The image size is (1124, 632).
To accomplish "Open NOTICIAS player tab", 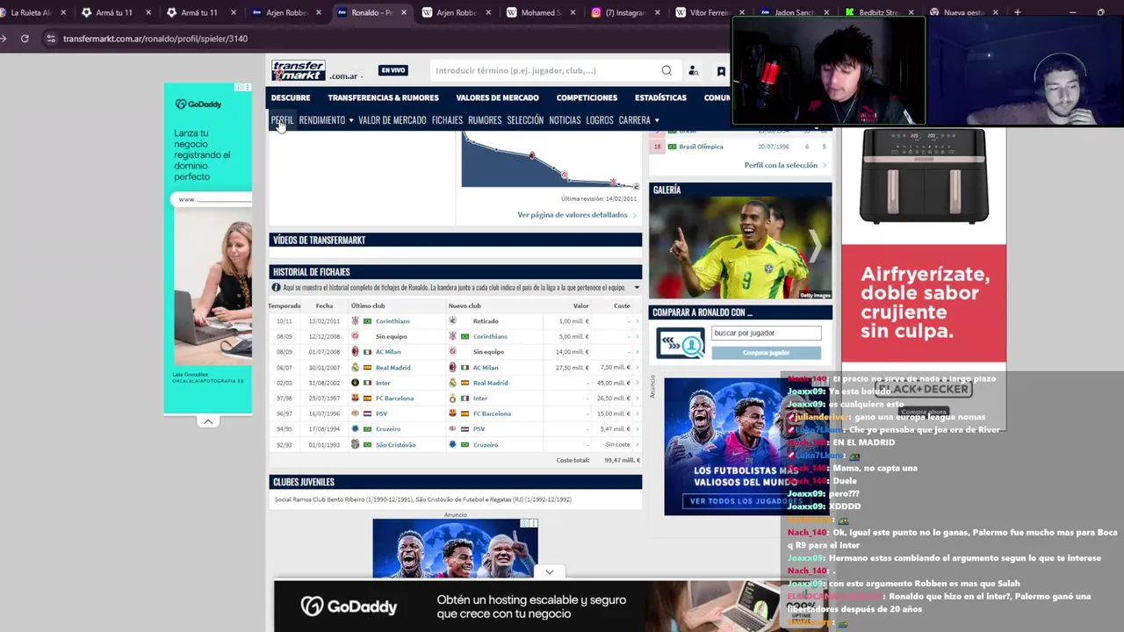I will (x=565, y=120).
